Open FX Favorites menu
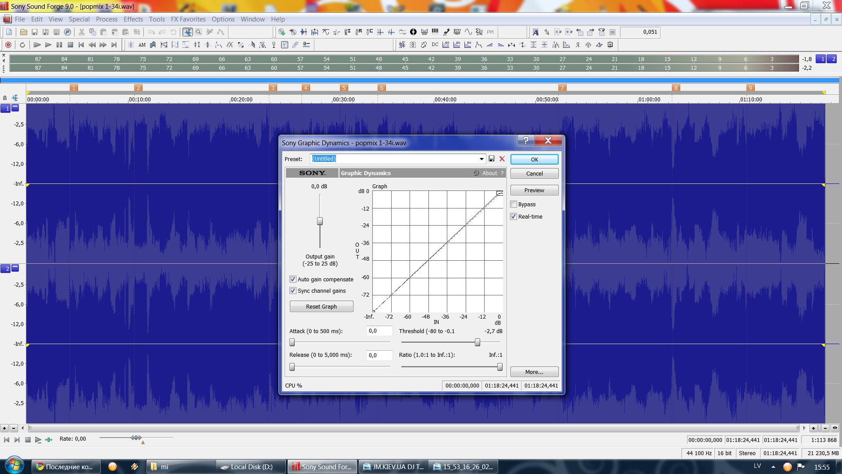The width and height of the screenshot is (842, 474). click(188, 19)
